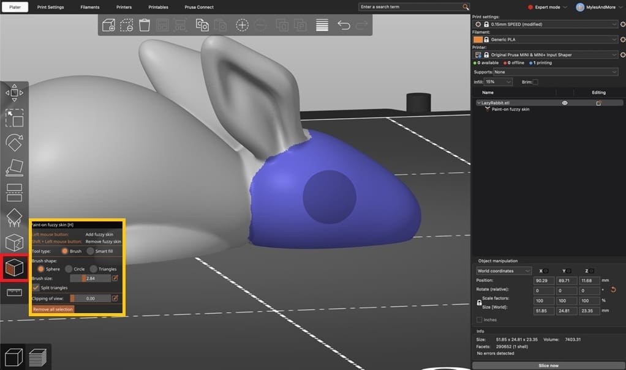Open the Printers tab
The width and height of the screenshot is (626, 370).
(x=124, y=7)
